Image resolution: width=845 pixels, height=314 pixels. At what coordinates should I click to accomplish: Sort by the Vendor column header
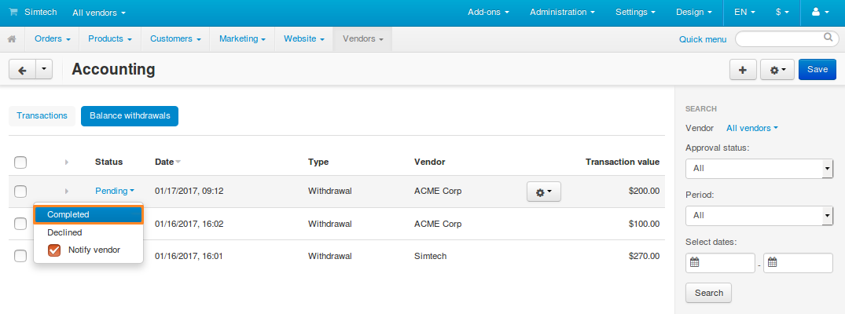[x=429, y=162]
